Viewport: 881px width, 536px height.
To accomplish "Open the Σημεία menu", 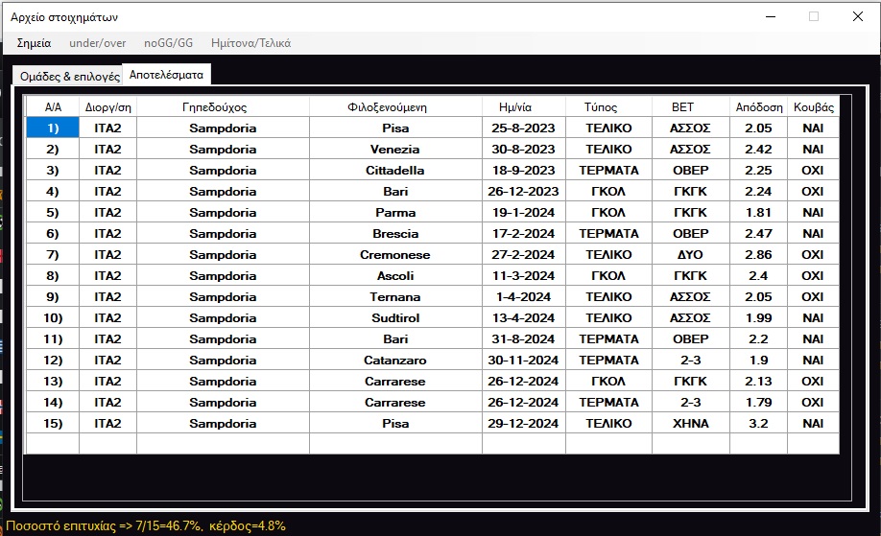I will point(34,43).
